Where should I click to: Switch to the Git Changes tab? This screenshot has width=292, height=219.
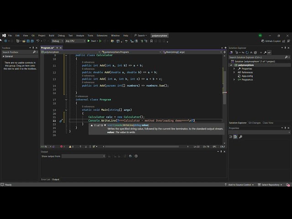click(x=255, y=123)
